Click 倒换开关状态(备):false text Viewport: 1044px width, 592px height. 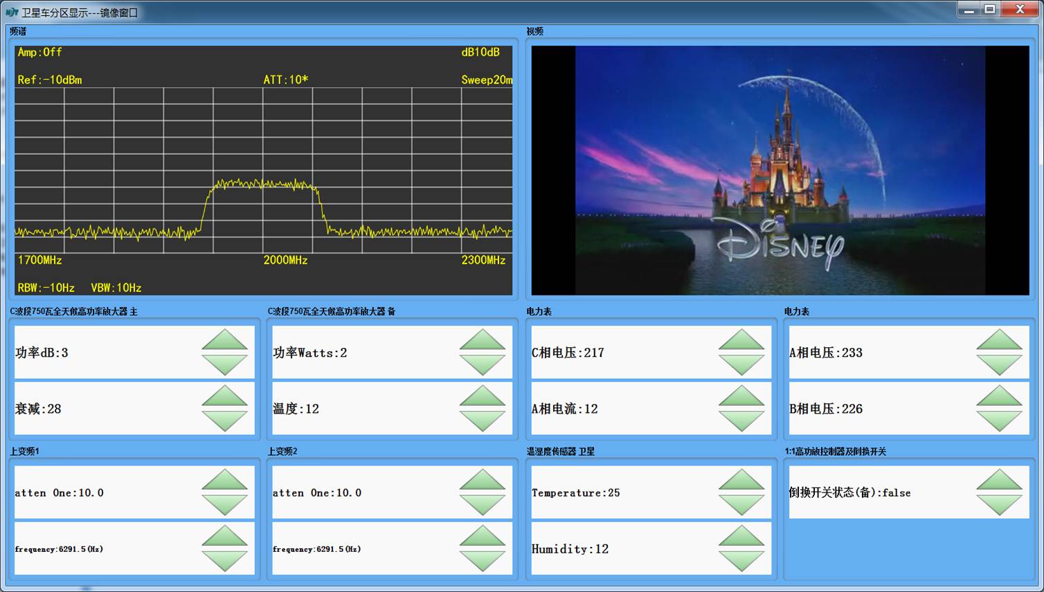pyautogui.click(x=850, y=492)
